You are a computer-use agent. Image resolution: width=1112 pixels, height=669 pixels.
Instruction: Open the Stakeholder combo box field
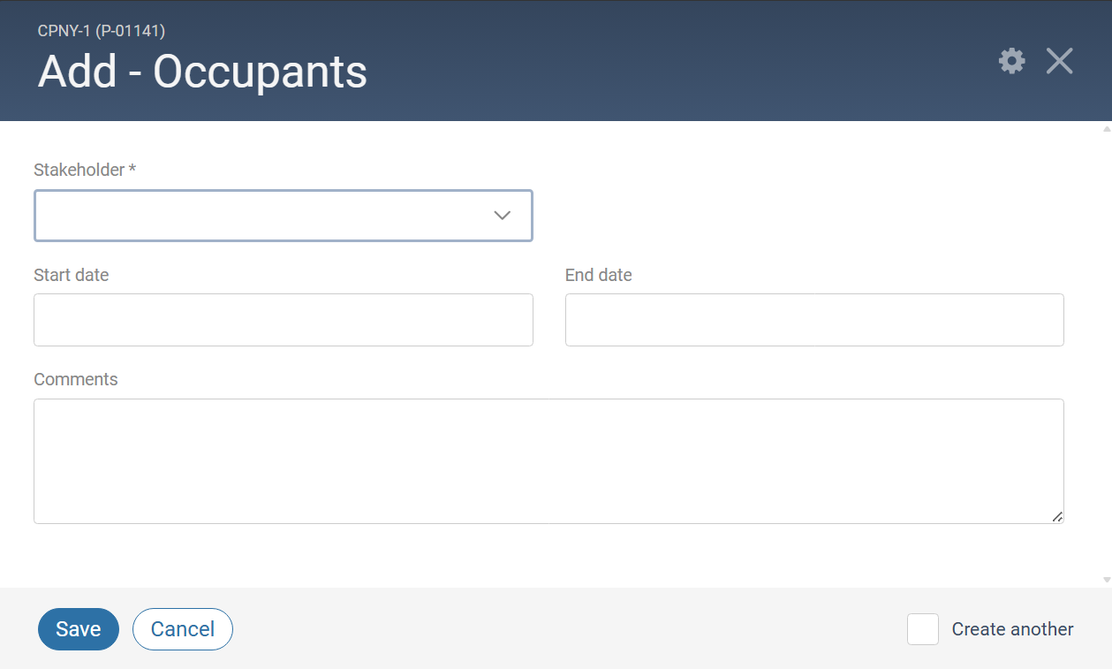(284, 216)
